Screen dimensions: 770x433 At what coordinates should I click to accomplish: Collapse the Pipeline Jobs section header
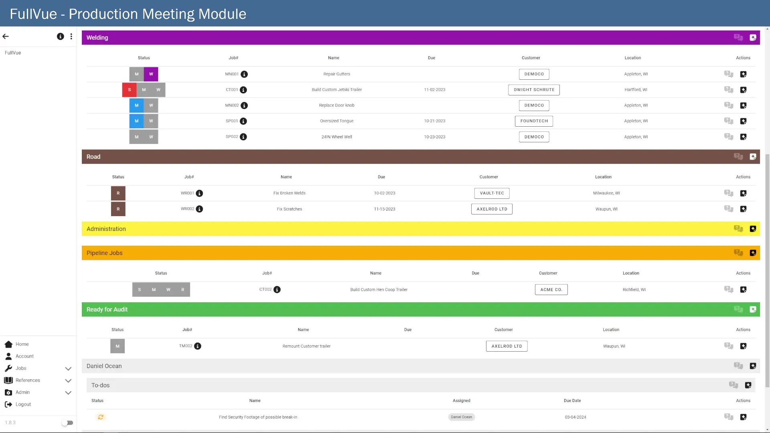click(421, 253)
